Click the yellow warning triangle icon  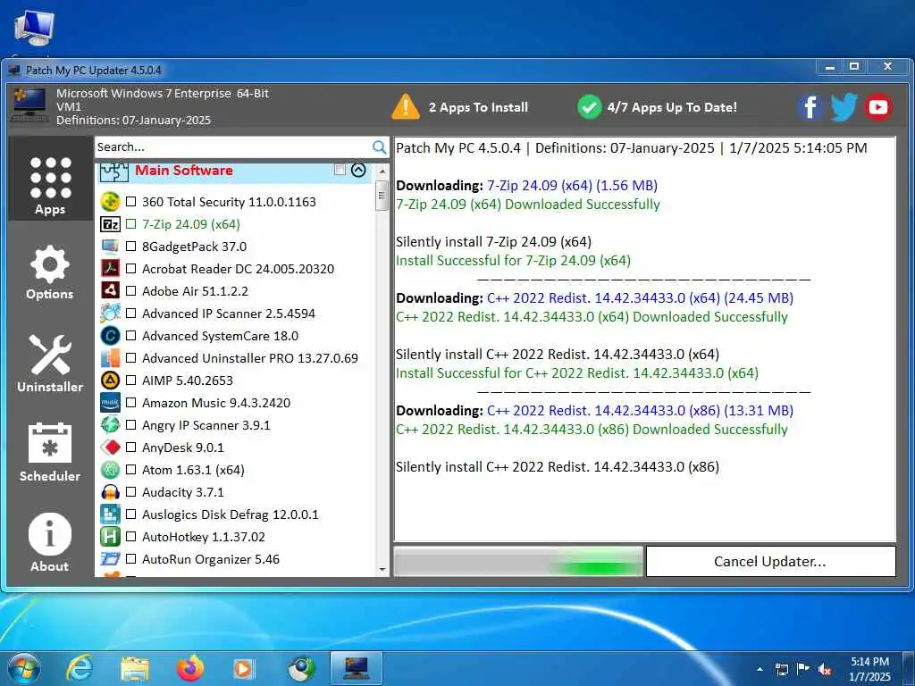point(405,107)
